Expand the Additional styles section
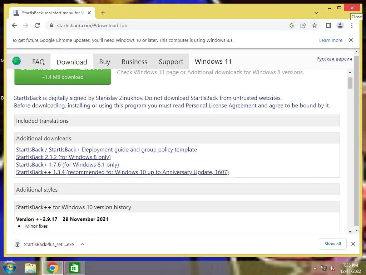The height and width of the screenshot is (275, 366). point(177,189)
